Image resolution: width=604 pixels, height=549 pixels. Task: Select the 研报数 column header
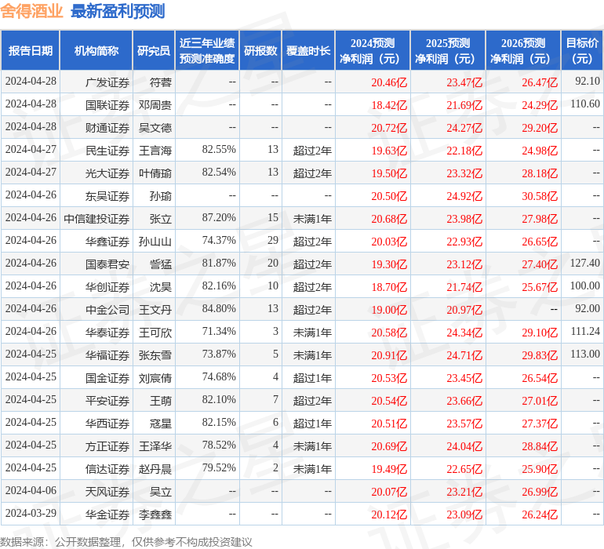[260, 50]
